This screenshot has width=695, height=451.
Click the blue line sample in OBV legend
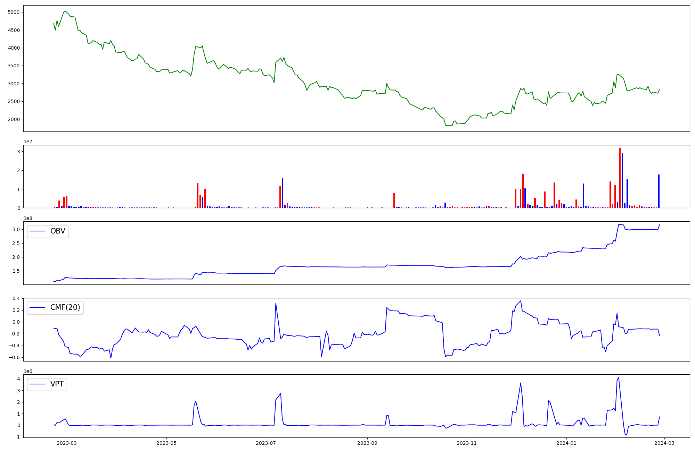37,231
